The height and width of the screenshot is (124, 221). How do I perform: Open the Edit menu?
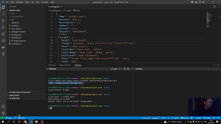12,2
